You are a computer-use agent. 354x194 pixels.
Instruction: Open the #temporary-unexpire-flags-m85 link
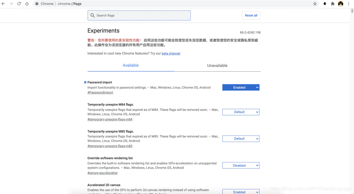tap(110, 146)
